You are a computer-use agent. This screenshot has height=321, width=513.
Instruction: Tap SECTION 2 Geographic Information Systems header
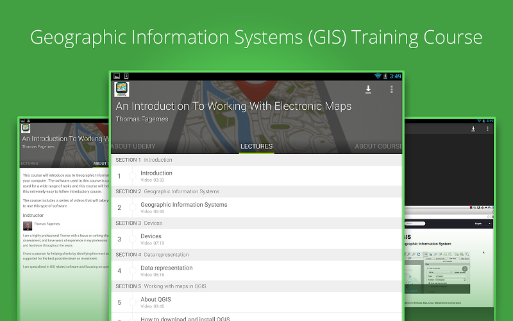[256, 191]
